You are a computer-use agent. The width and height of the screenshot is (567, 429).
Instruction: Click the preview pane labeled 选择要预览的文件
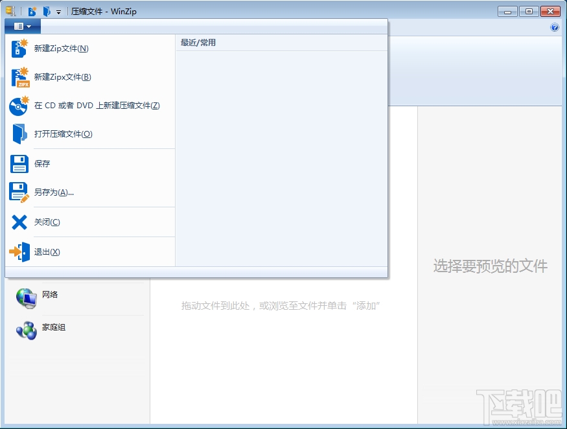tap(489, 266)
